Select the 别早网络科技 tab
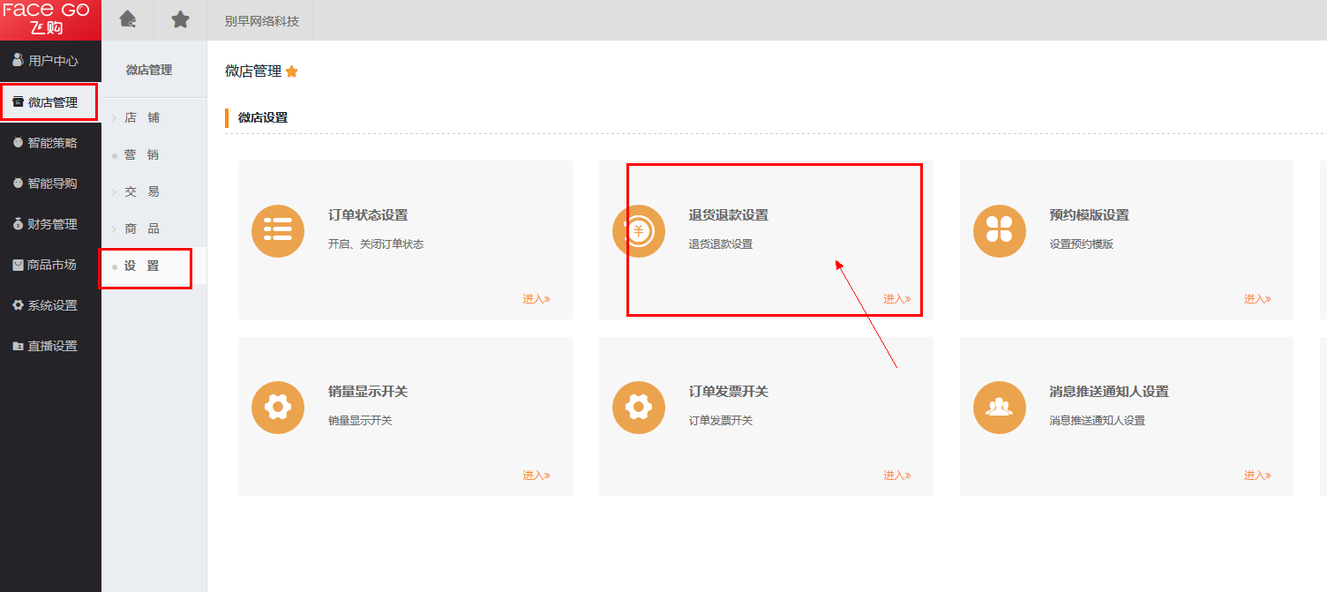This screenshot has width=1327, height=592. click(261, 20)
